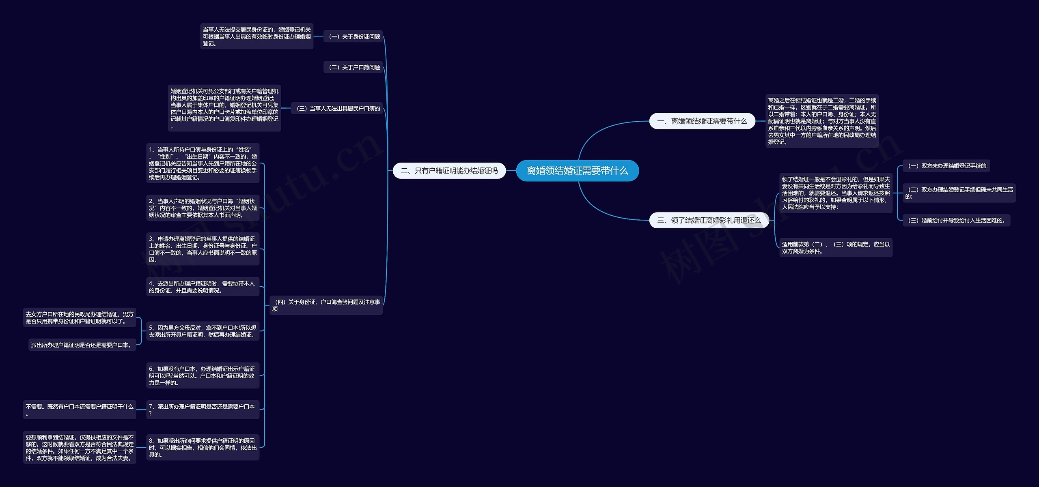Click the node (一) 关于身份证问题

[x=353, y=36]
